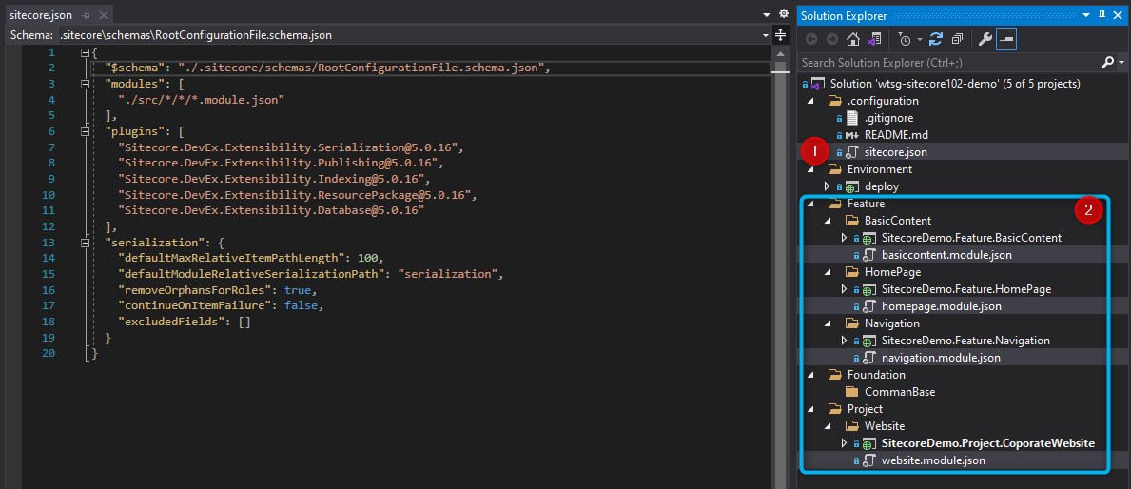The height and width of the screenshot is (489, 1131).
Task: Expand SitecoreDemo.Feature.HomePage project arrow
Action: point(844,289)
